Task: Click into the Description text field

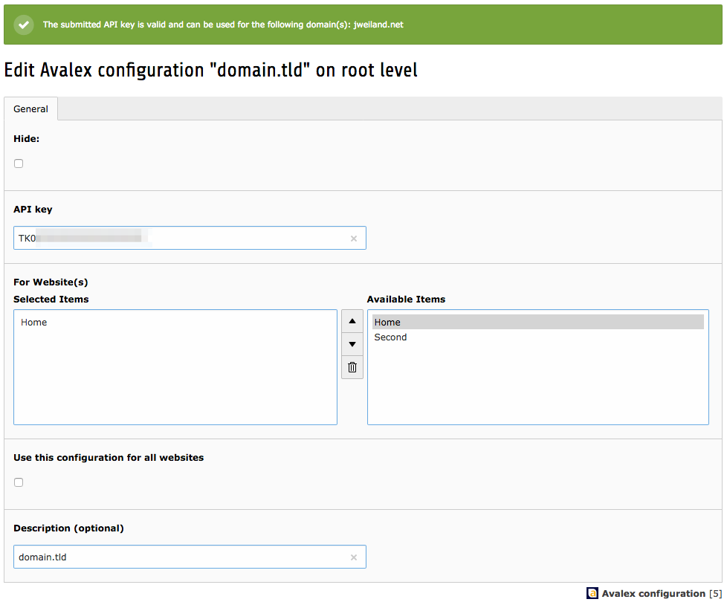Action: tap(178, 557)
